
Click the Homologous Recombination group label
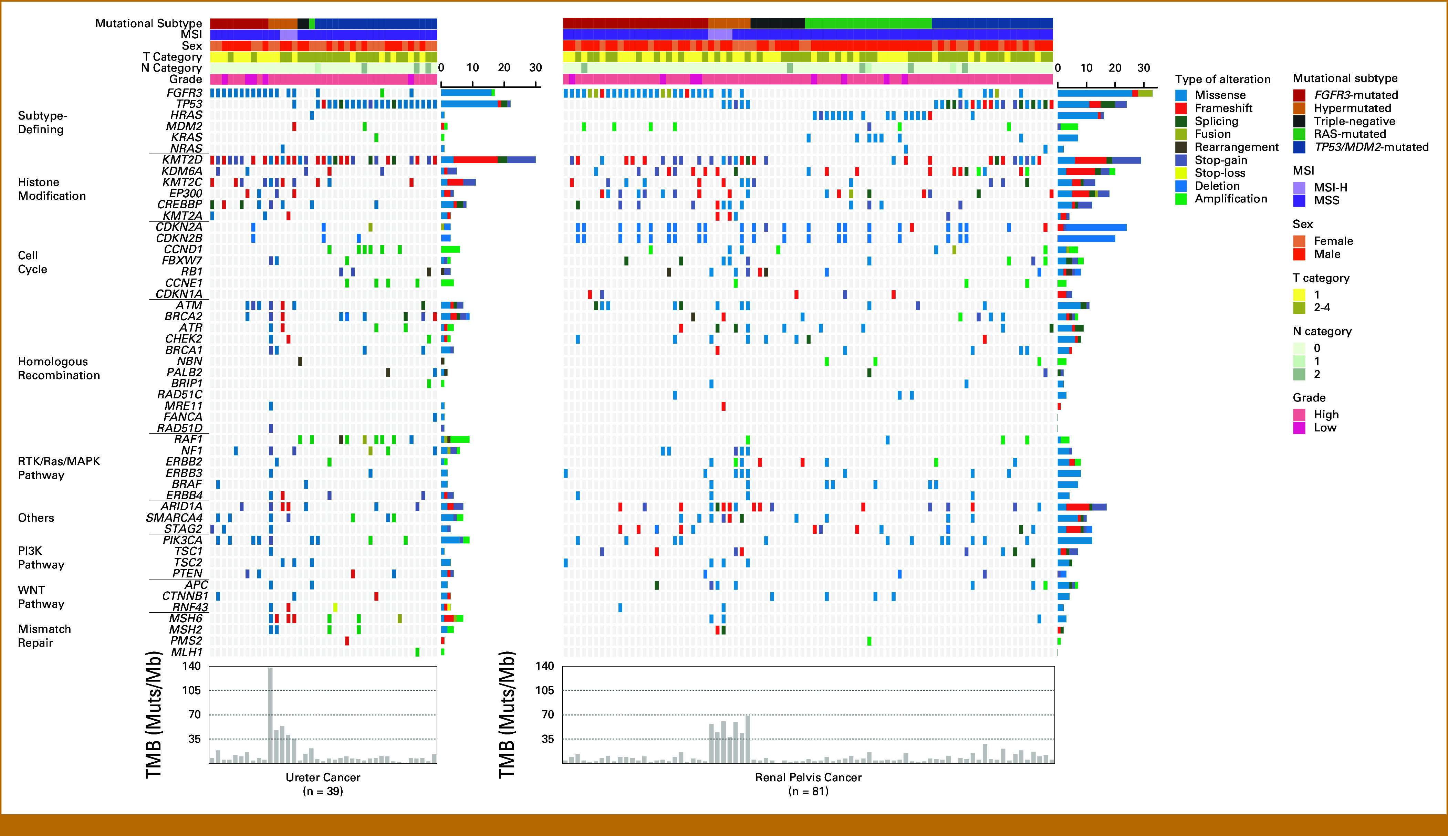click(x=59, y=368)
